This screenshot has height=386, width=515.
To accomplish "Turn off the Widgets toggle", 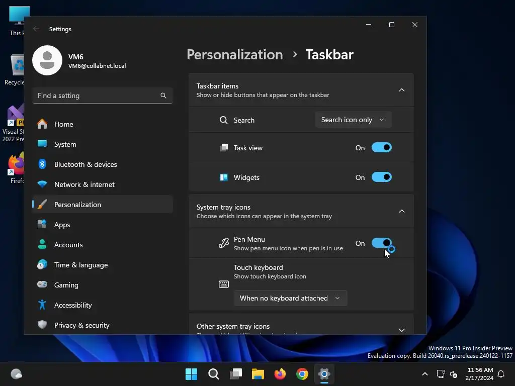I will click(382, 177).
